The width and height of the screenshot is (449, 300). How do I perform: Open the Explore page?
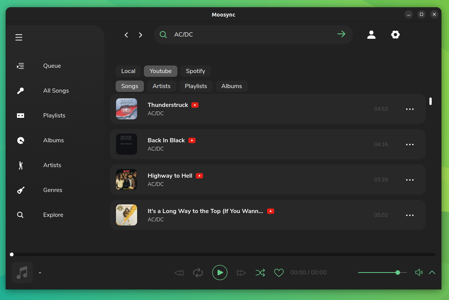(x=53, y=215)
